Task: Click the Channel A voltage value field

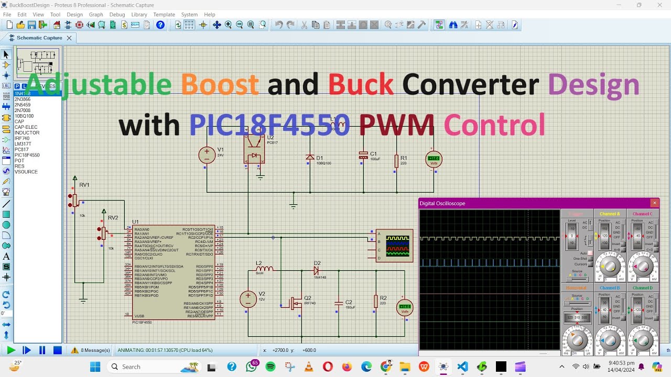Action: [x=611, y=279]
